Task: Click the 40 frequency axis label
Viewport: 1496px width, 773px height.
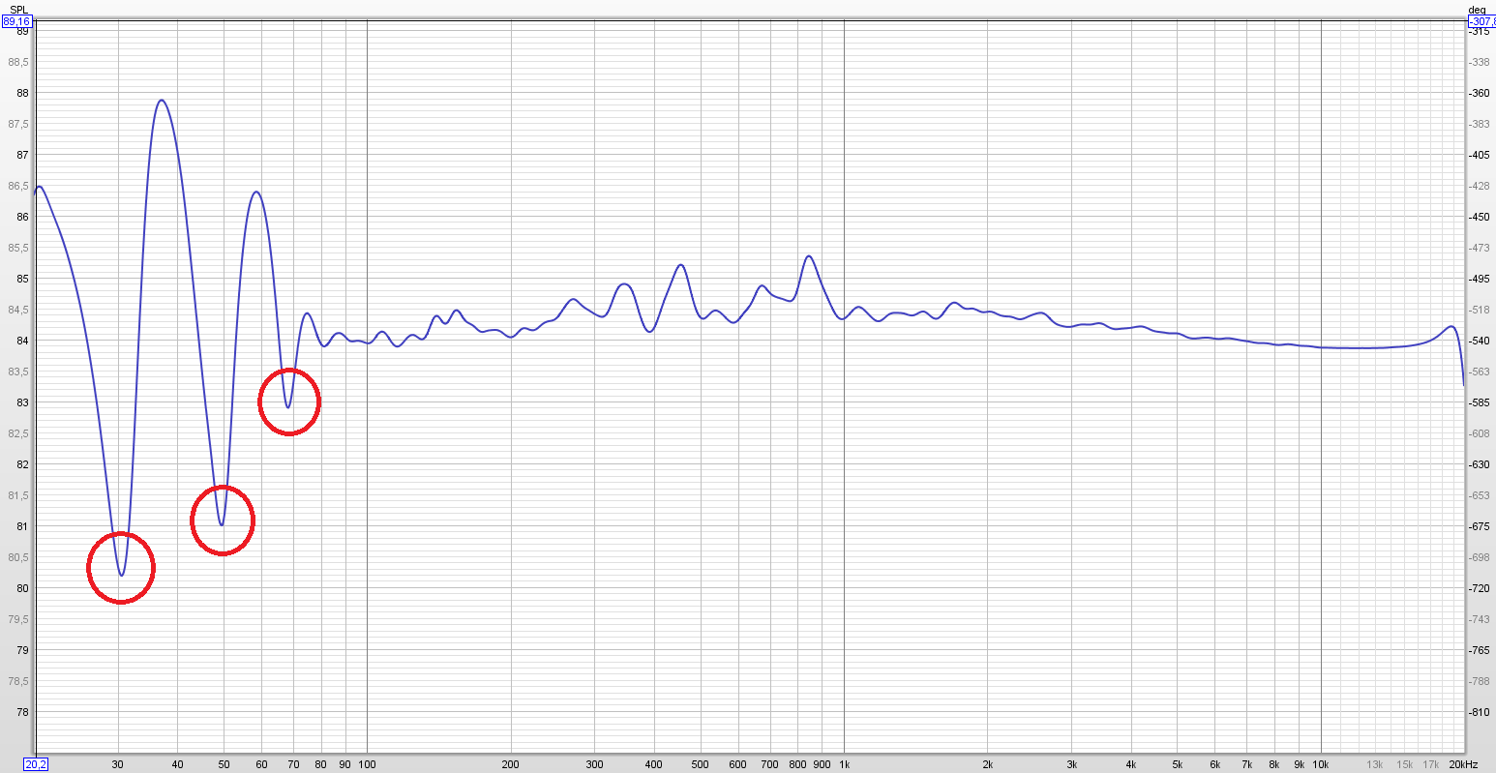Action: [x=178, y=764]
